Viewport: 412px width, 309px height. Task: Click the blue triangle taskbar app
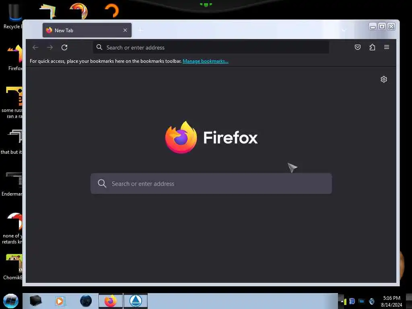[136, 301]
